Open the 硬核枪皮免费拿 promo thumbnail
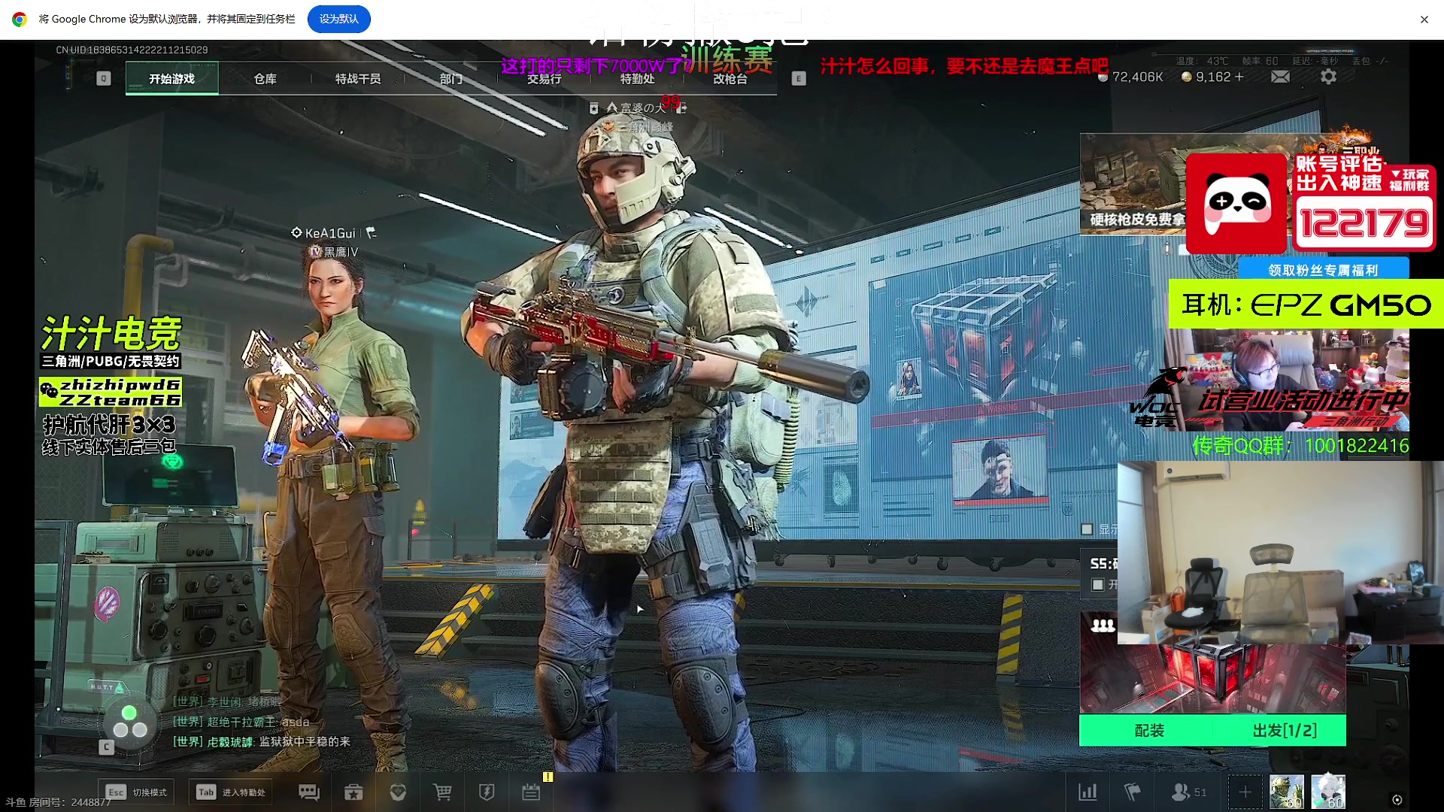Image resolution: width=1444 pixels, height=812 pixels. pos(1133,184)
